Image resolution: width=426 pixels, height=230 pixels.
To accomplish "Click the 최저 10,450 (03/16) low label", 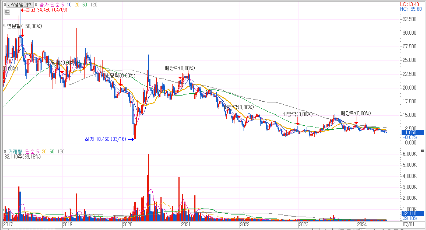I will click(x=105, y=139).
